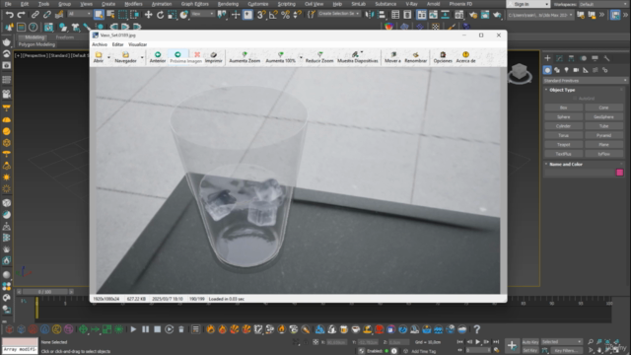This screenshot has width=631, height=355.
Task: Open the Utilities wrench tab in command panel
Action: [606, 58]
